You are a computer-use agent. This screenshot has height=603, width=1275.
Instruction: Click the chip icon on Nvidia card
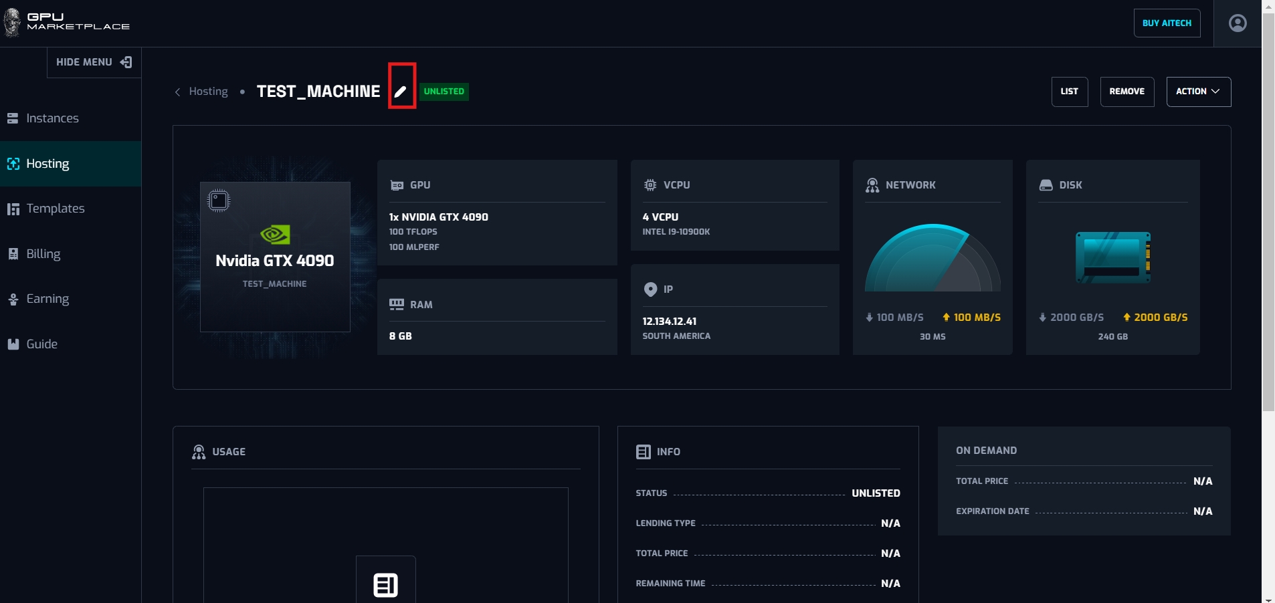coord(219,201)
